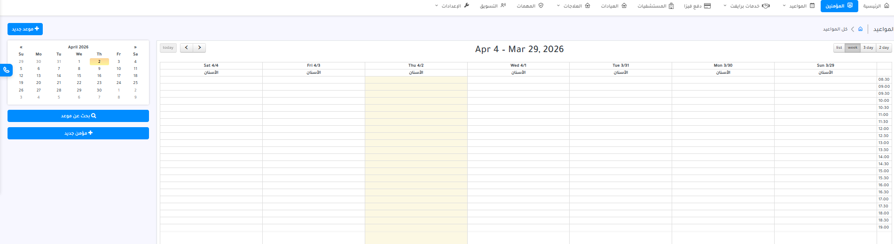894x244 pixels.
Task: Open المستشفيات hospitals page
Action: 655,6
